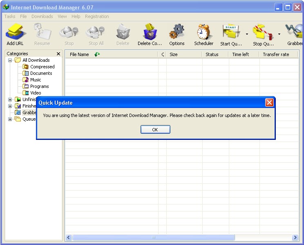The height and width of the screenshot is (245, 304).
Task: Select the All Downloads tree label
Action: [x=36, y=60]
